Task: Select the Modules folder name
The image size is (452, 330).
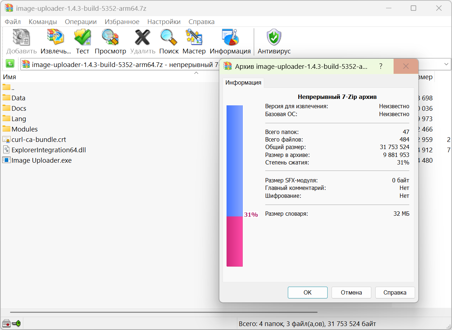Action: pos(24,129)
